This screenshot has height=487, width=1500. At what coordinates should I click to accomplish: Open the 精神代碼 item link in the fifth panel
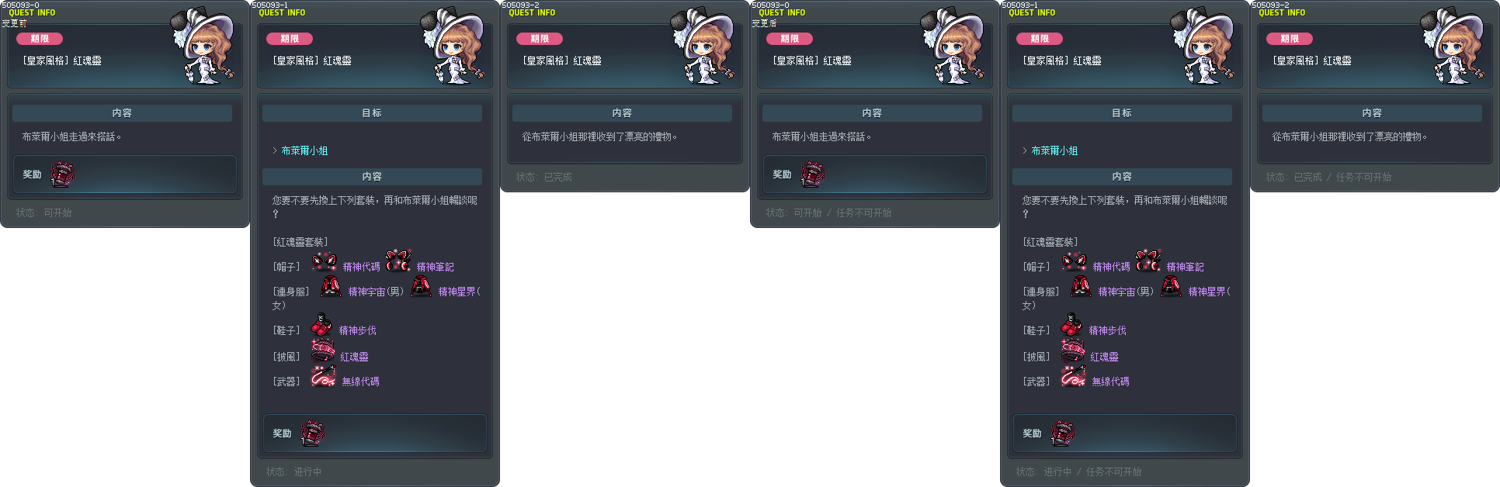pyautogui.click(x=1111, y=267)
